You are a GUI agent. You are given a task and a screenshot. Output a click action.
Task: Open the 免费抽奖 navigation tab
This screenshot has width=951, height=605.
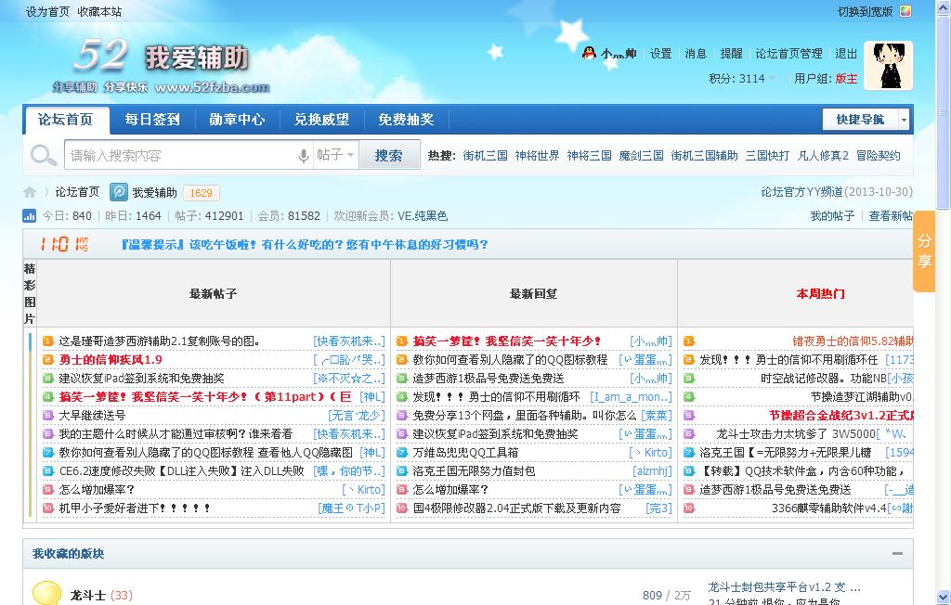coord(406,120)
